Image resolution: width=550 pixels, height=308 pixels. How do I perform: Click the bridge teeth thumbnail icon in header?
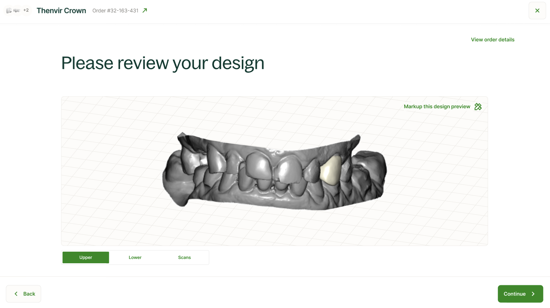click(17, 11)
